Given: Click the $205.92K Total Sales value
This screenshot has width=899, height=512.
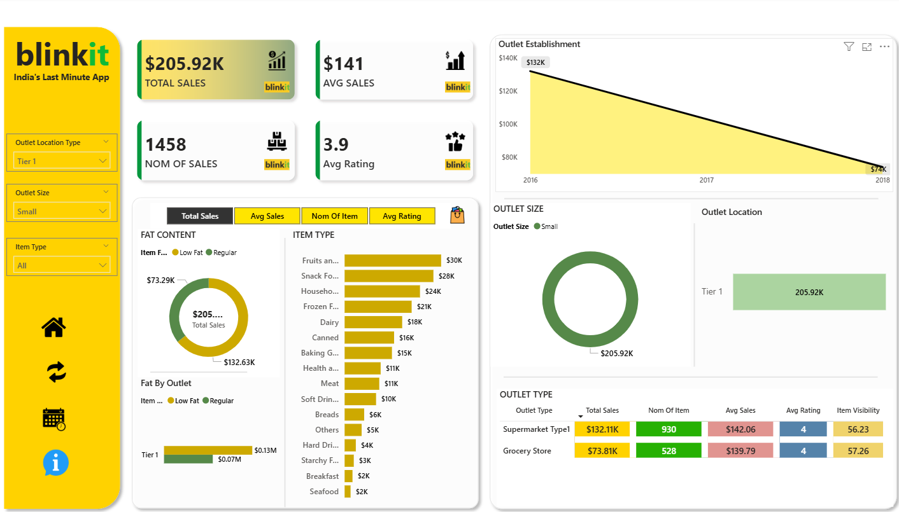Looking at the screenshot, I should (x=185, y=64).
